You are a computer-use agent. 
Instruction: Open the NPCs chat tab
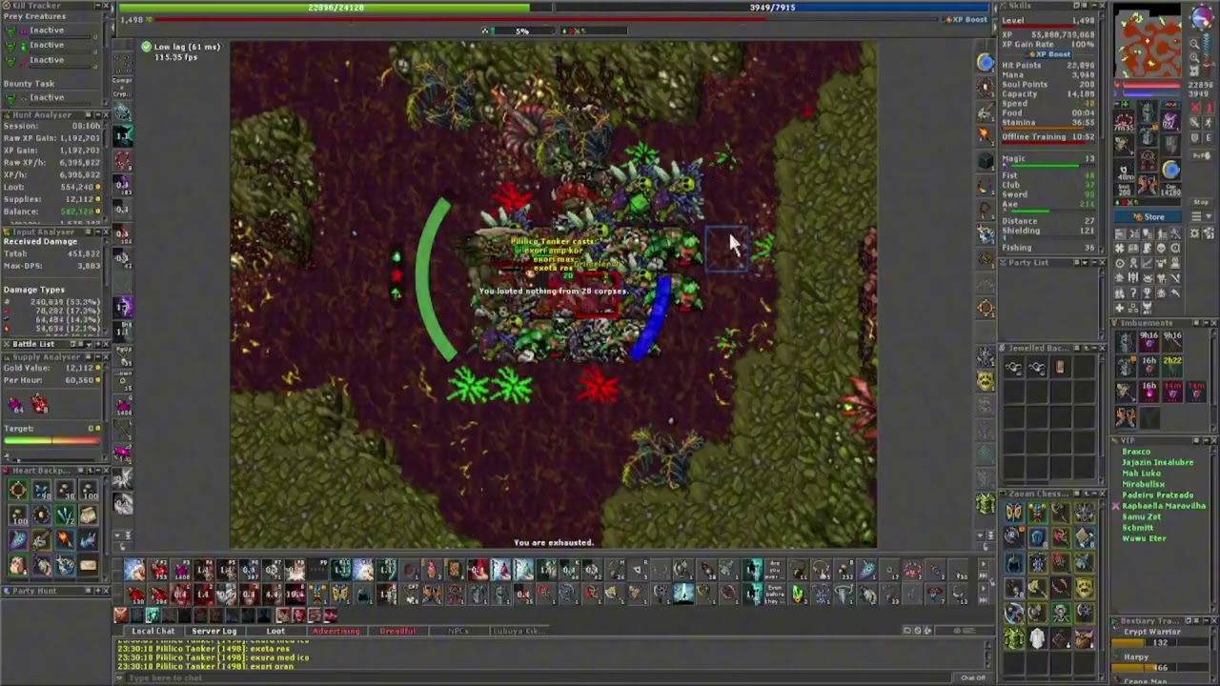point(458,631)
